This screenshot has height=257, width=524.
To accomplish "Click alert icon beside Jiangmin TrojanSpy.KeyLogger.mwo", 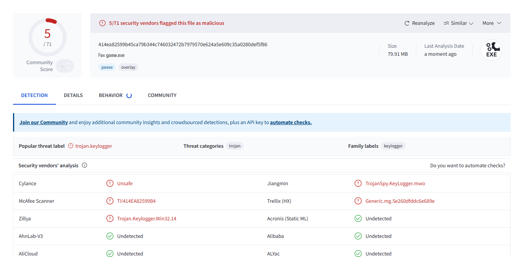I will point(358,183).
